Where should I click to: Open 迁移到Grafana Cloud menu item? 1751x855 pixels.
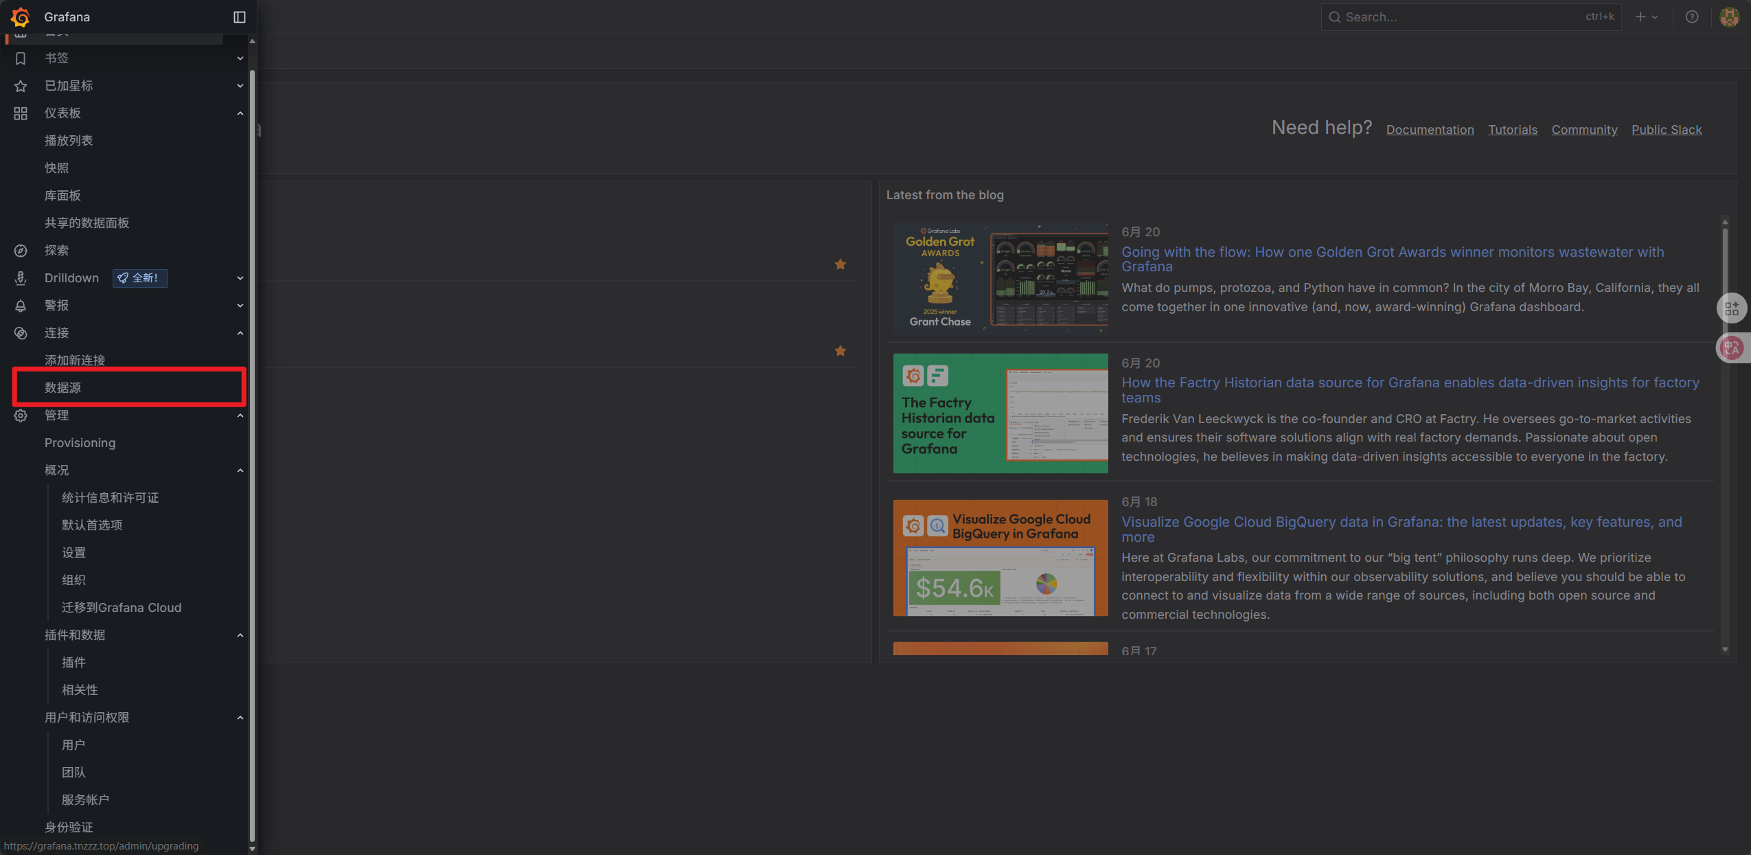click(x=122, y=608)
